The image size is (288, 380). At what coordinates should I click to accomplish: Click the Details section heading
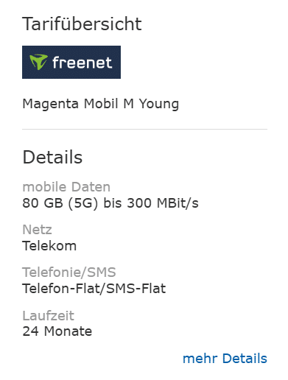(x=52, y=157)
